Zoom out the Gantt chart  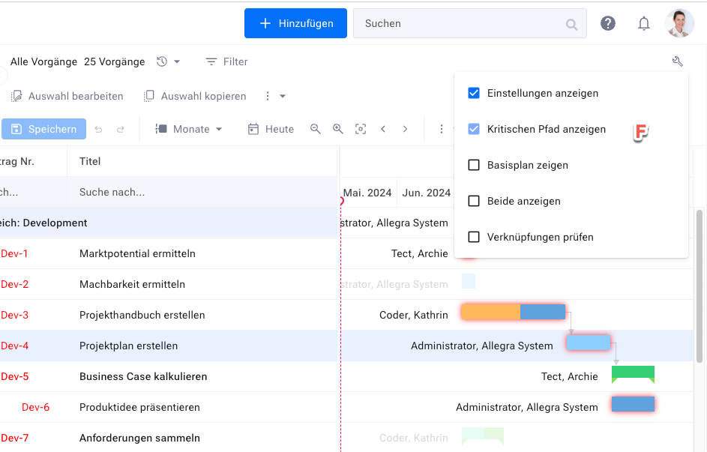[316, 129]
